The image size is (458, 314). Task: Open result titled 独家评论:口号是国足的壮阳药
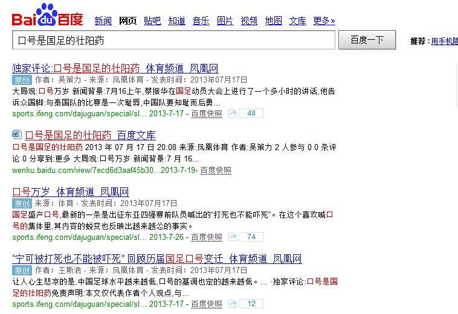click(x=115, y=68)
